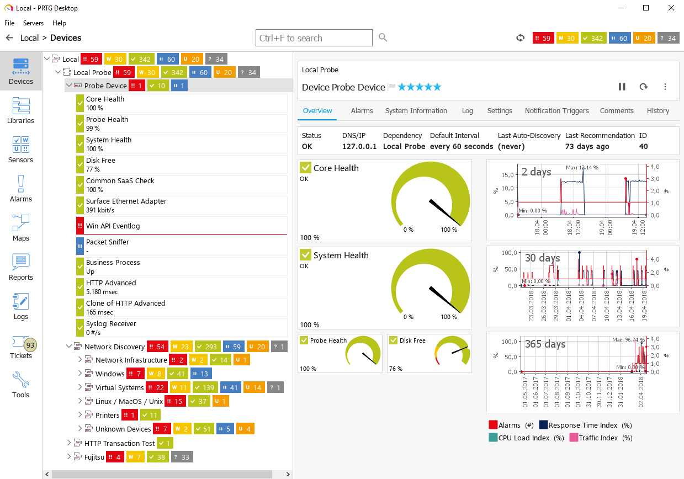Open Reports from the sidebar
Screen dimensions: 684x479
pos(21,268)
